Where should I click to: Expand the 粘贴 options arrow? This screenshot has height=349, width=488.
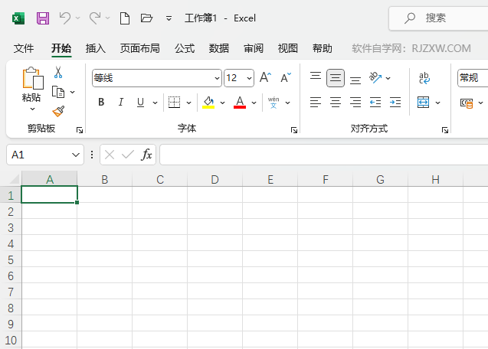point(32,109)
